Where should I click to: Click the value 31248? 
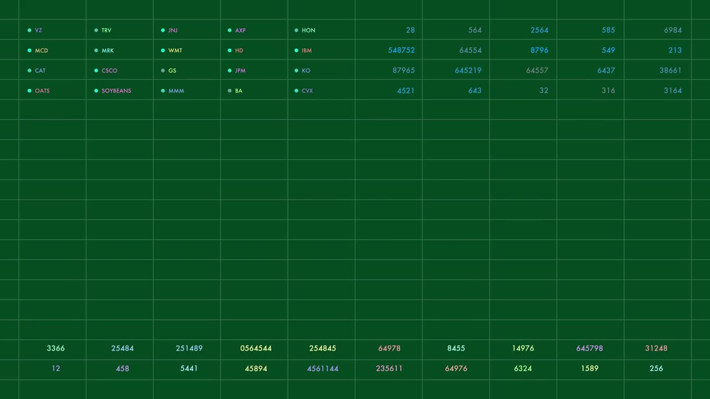point(656,349)
